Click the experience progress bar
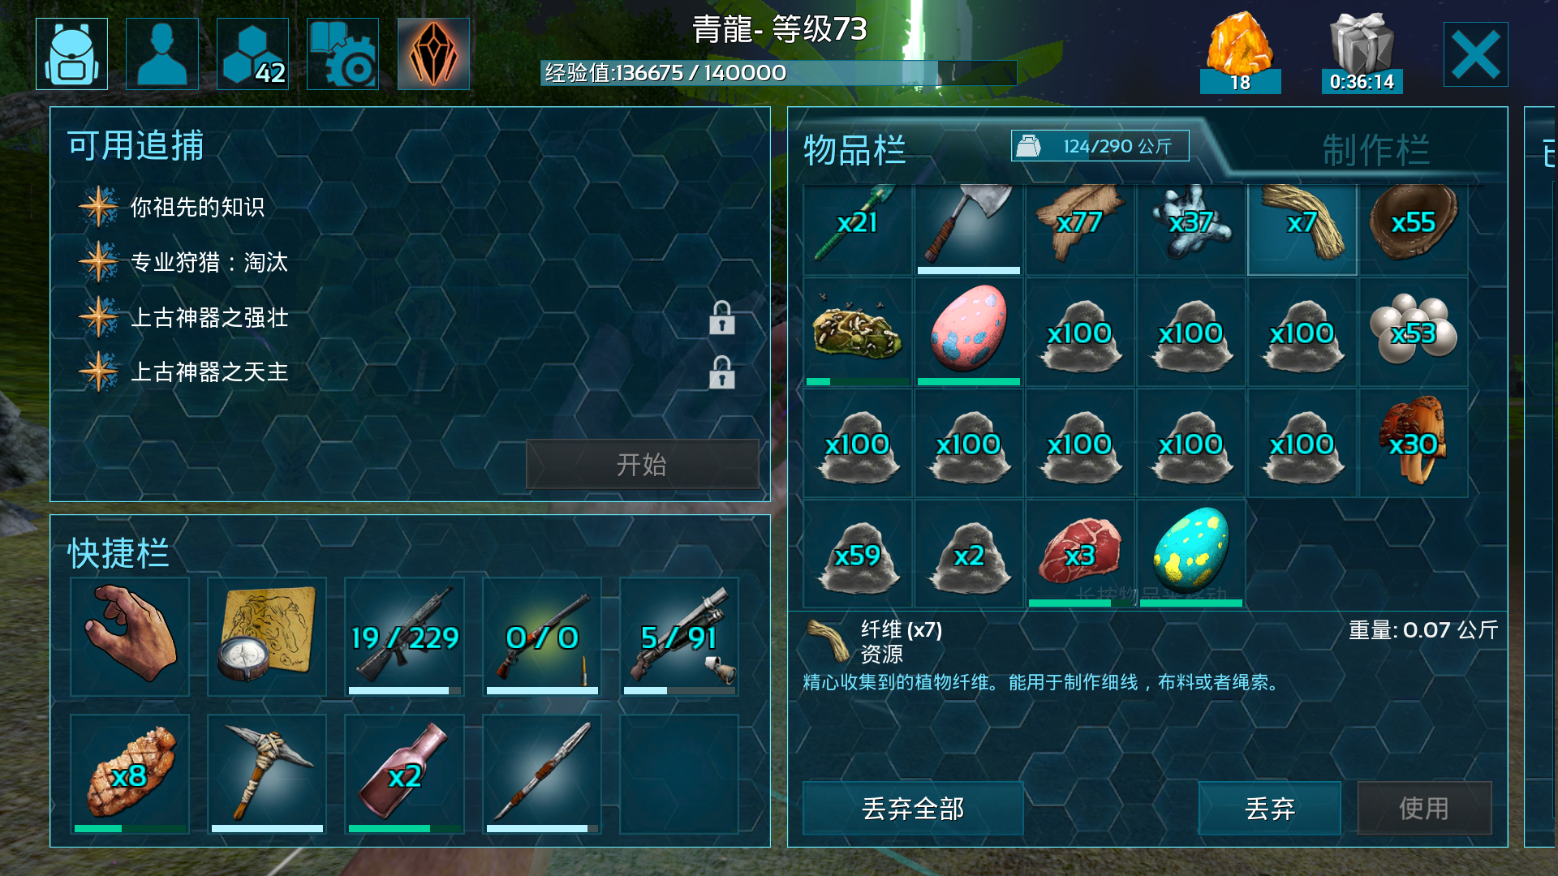This screenshot has height=876, width=1558. pyautogui.click(x=778, y=73)
